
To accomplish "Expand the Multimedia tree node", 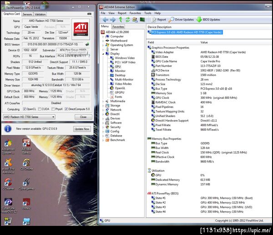I will (103, 101).
